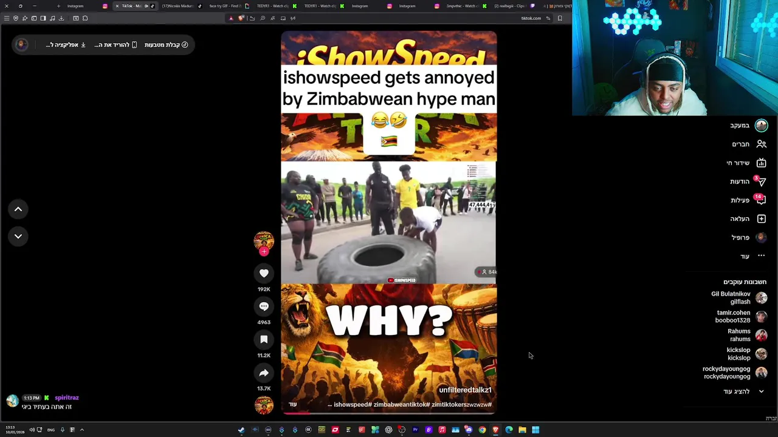Click the ENG language indicator in the tray
This screenshot has height=437, width=778.
coord(51,430)
